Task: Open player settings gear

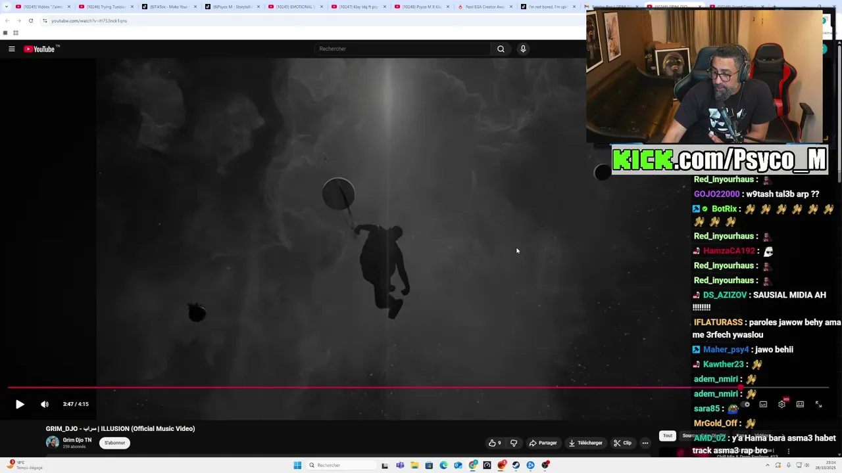Action: 781,405
